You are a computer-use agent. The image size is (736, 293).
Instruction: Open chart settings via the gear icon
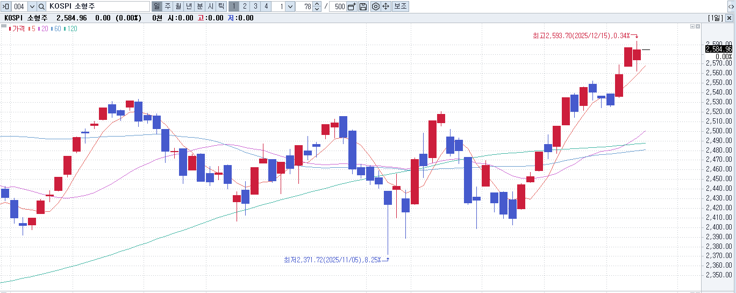click(x=376, y=6)
